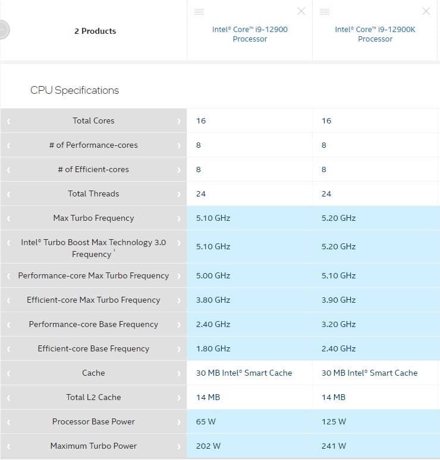Select the Total L2 Cache label
Image resolution: width=440 pixels, height=460 pixels.
(x=93, y=397)
